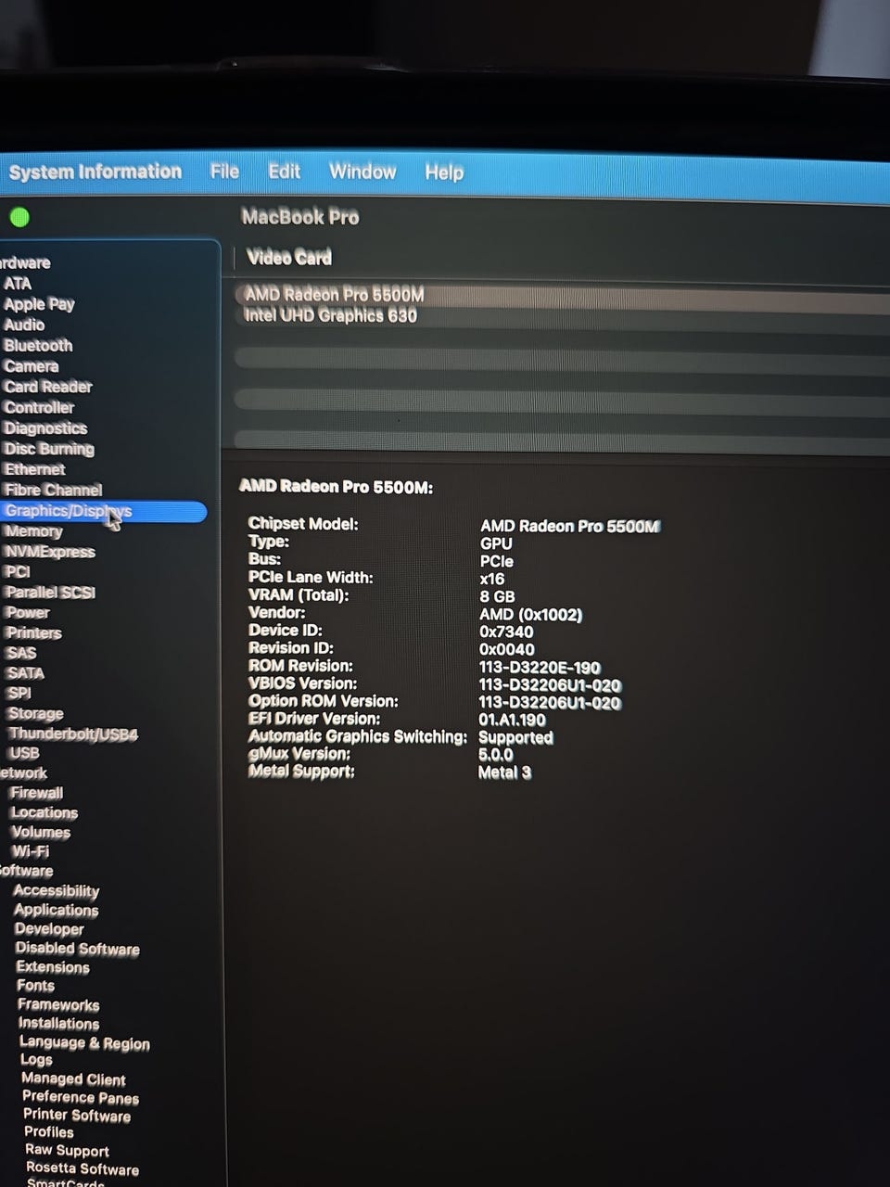Select Profiles in the sidebar
The width and height of the screenshot is (890, 1187).
point(49,1132)
